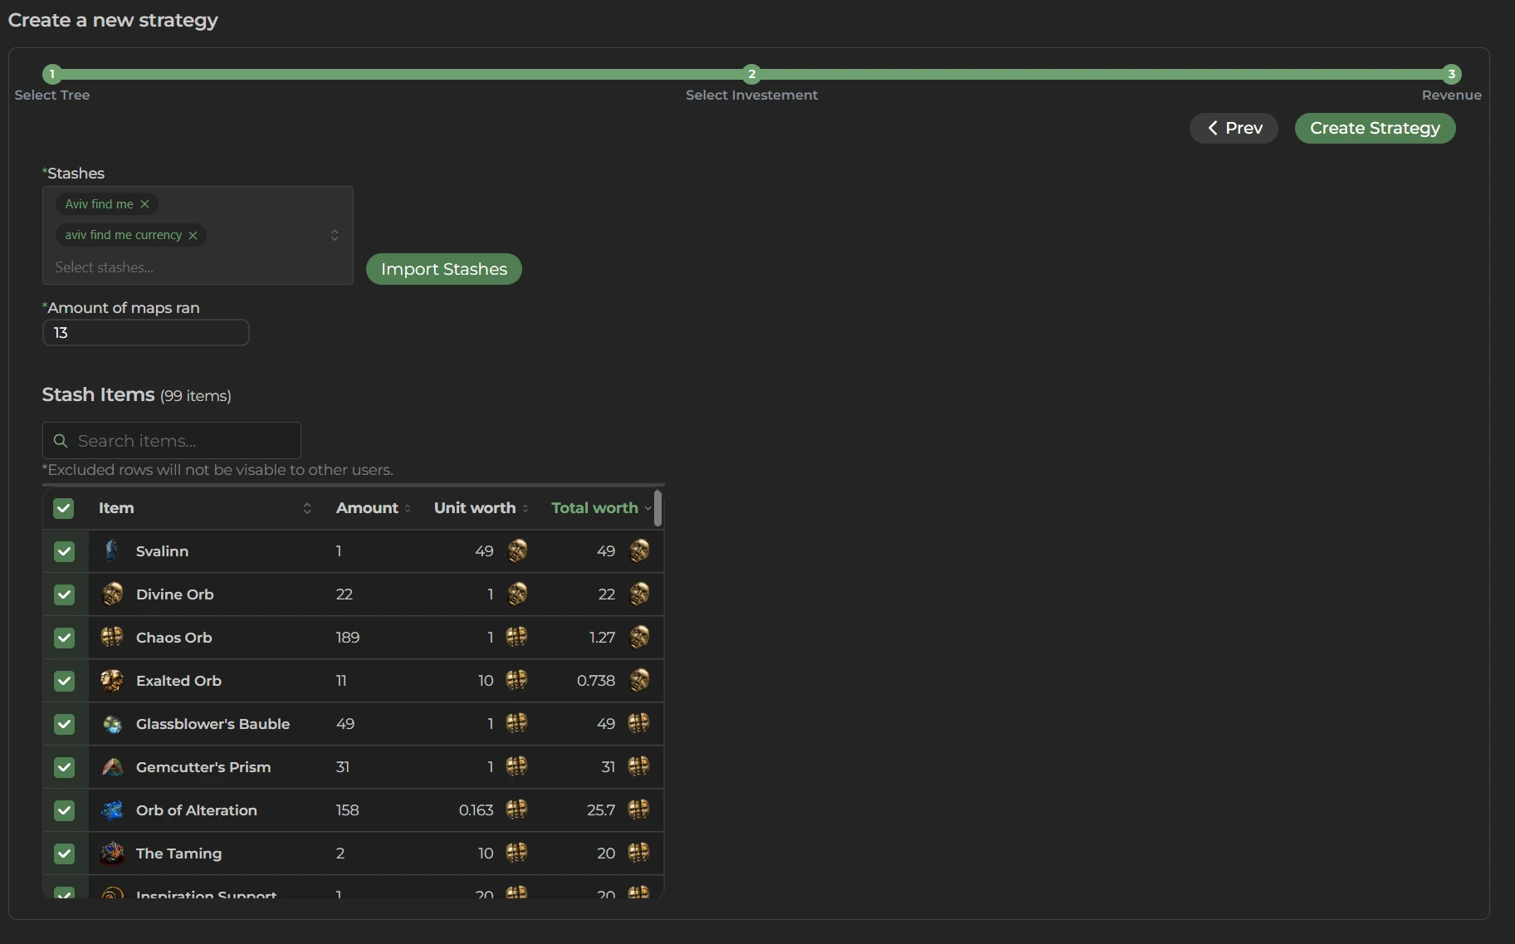Click the Divine Orb item icon
The height and width of the screenshot is (944, 1515).
[x=112, y=594]
